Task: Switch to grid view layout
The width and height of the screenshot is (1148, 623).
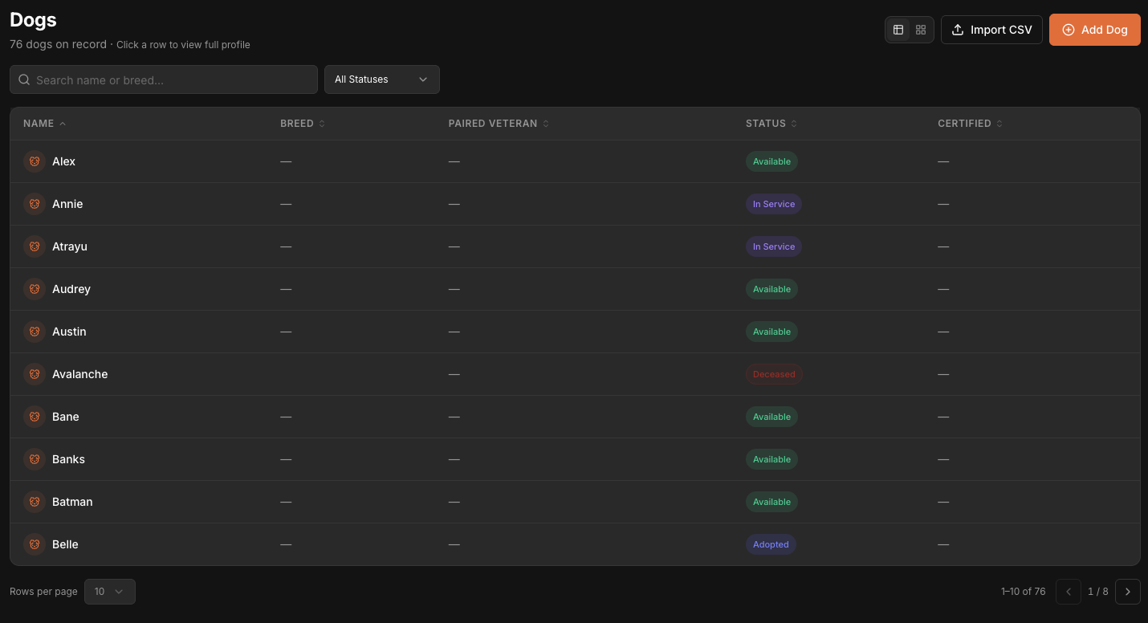Action: (920, 30)
